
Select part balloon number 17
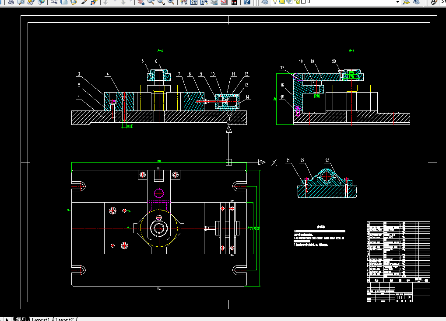coord(282,68)
